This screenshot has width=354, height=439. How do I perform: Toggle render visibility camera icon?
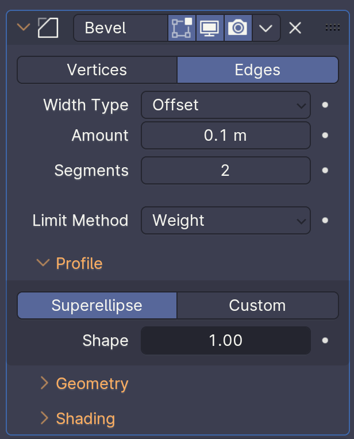click(x=237, y=28)
